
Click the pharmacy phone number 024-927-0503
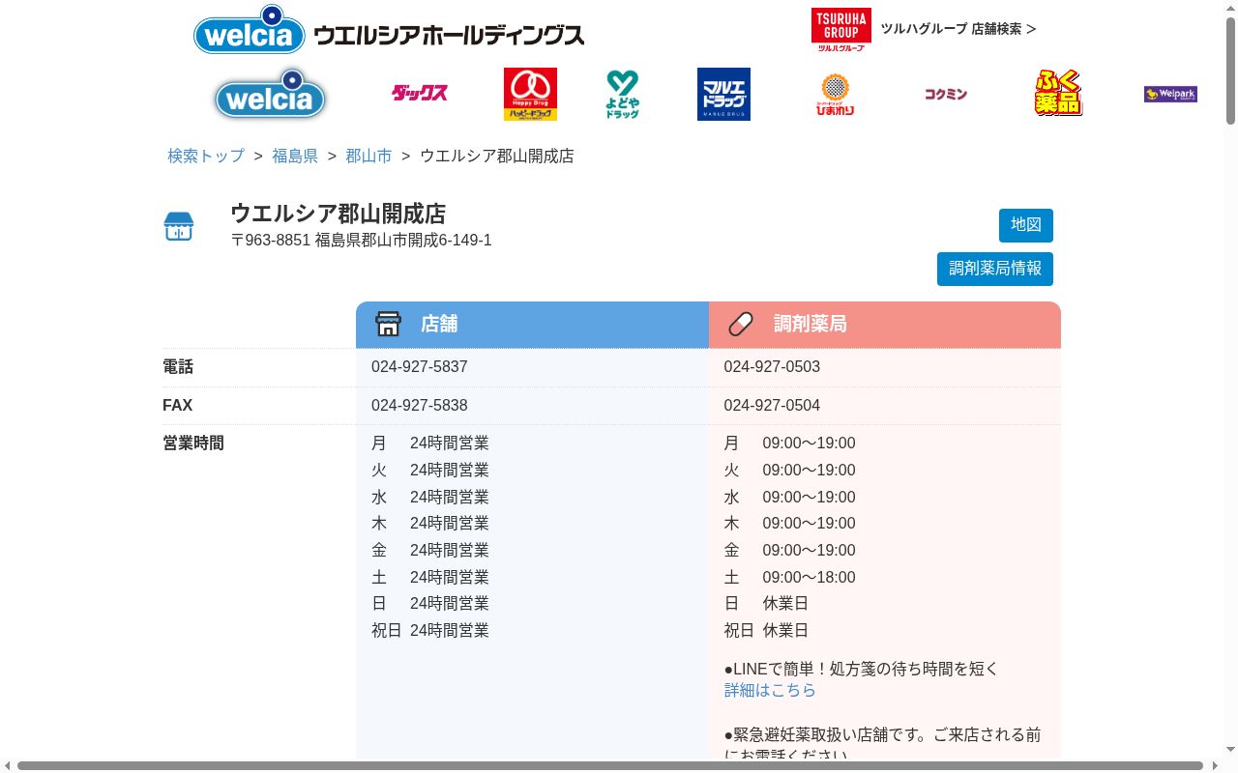[x=772, y=367]
